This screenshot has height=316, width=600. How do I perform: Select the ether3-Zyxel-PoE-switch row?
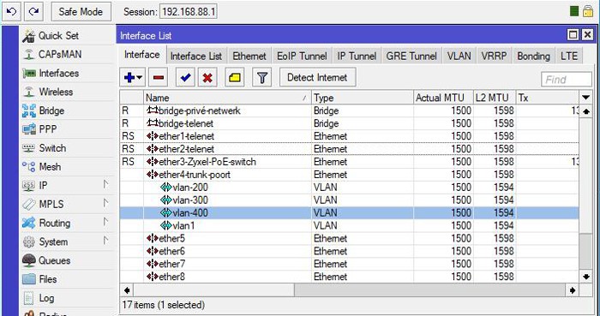point(350,162)
